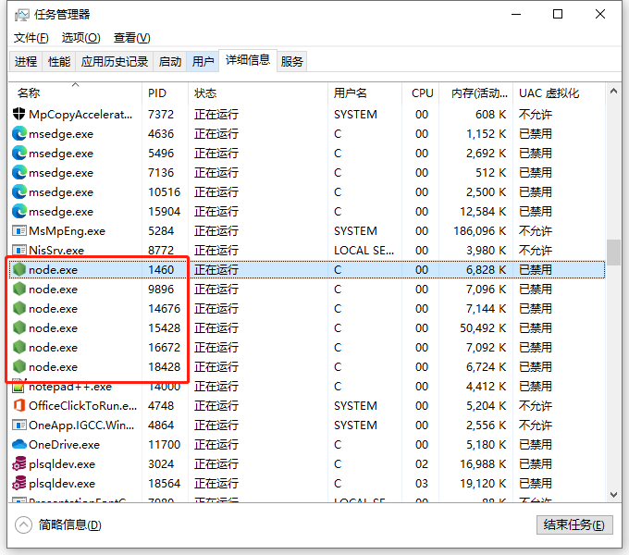Click the node.exe icon with PID 15428
This screenshot has height=555, width=629.
click(x=19, y=328)
